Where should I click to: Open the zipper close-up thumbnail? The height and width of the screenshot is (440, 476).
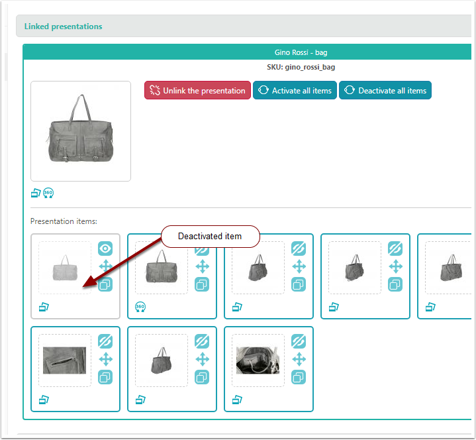tap(65, 360)
